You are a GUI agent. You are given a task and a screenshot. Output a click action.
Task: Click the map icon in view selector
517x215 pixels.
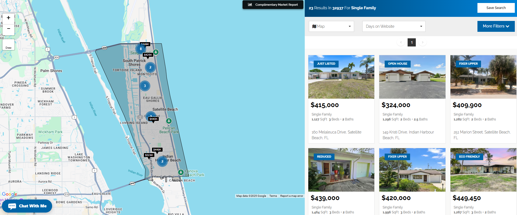[314, 26]
